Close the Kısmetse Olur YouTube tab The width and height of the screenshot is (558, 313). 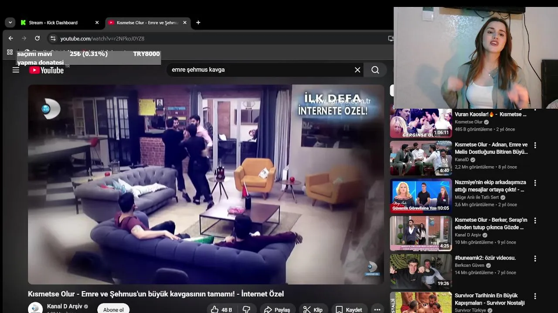[185, 23]
